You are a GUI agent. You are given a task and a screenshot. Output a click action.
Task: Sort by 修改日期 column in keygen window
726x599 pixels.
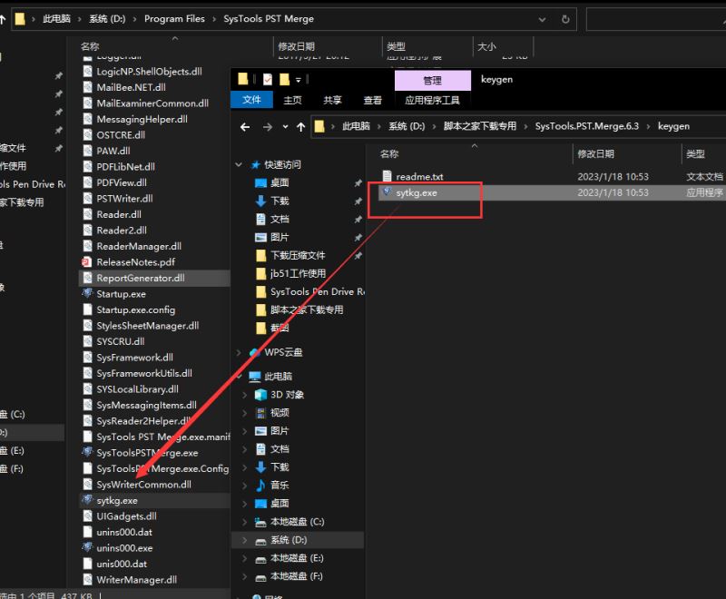(x=595, y=153)
